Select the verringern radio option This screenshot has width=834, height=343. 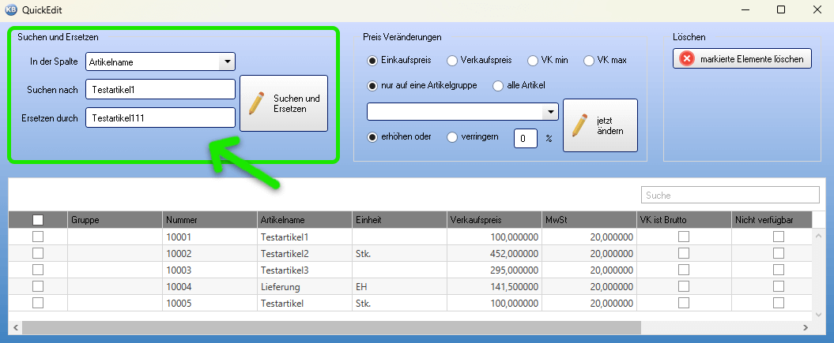click(452, 136)
